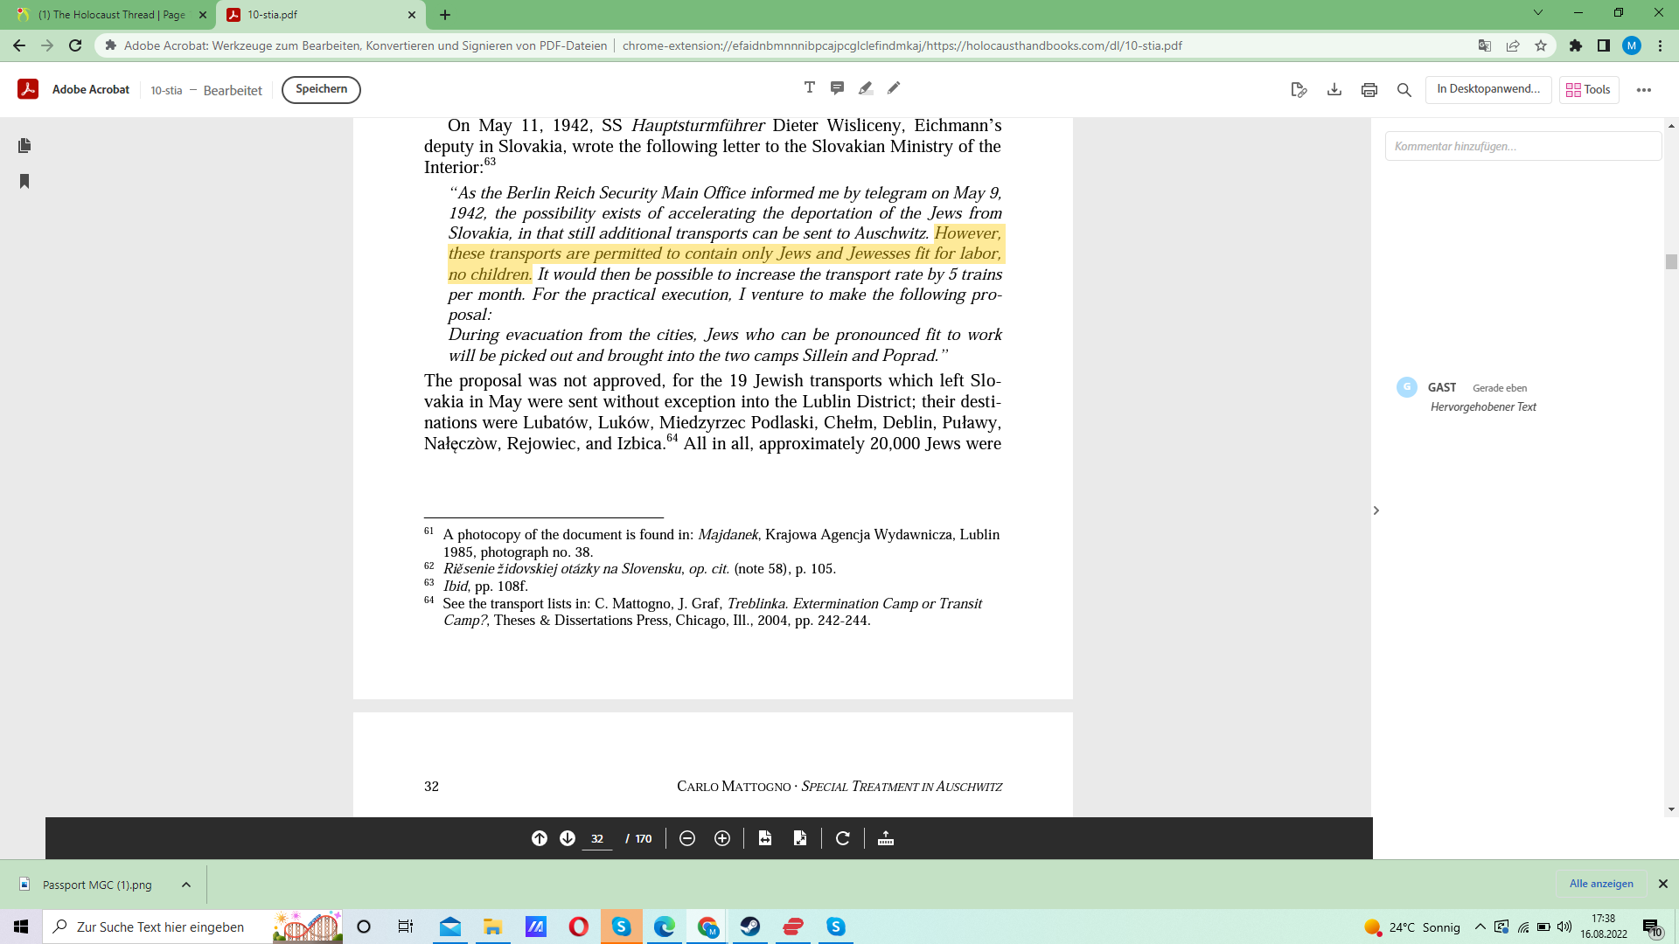
Task: Go to the next page
Action: pyautogui.click(x=568, y=838)
